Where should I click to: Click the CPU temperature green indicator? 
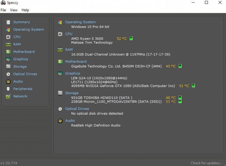point(131,39)
